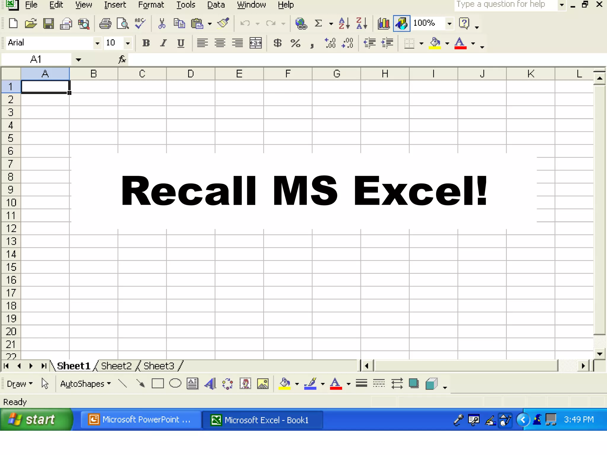This screenshot has width=607, height=455.
Task: Launch the Chart Wizard
Action: 384,23
